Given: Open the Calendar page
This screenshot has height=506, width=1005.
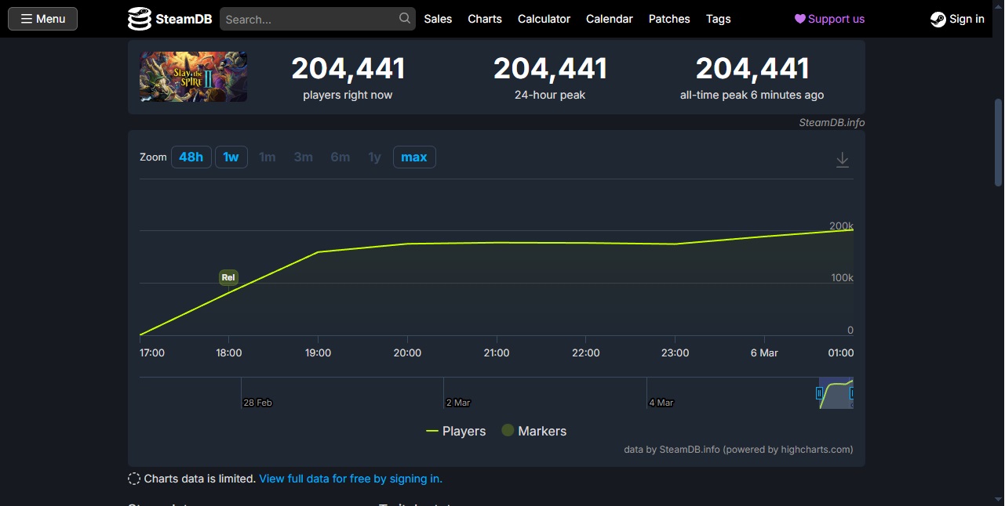Looking at the screenshot, I should point(610,19).
